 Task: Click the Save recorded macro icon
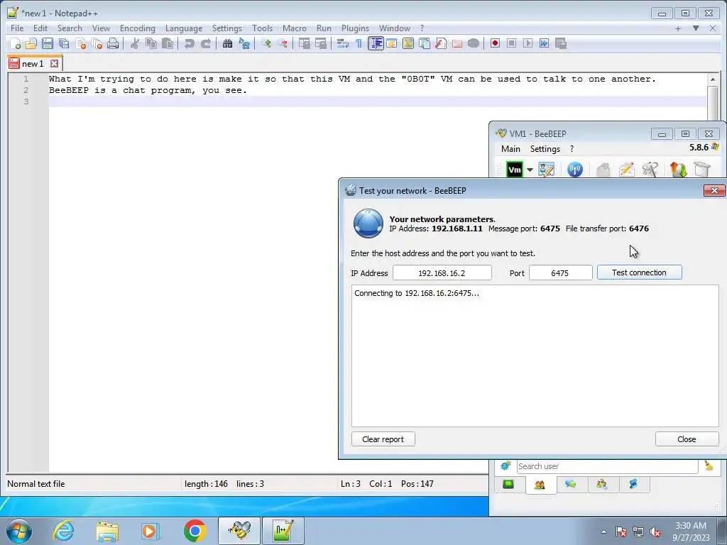(561, 43)
